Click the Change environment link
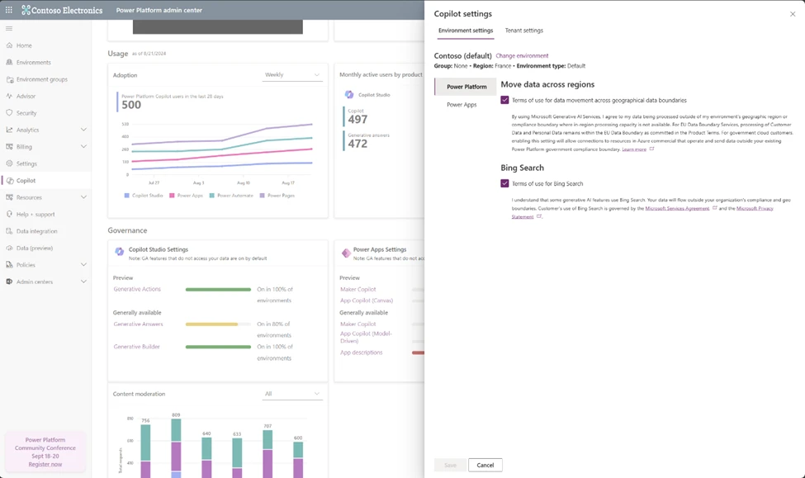Screen dimensions: 805x478 tap(522, 56)
